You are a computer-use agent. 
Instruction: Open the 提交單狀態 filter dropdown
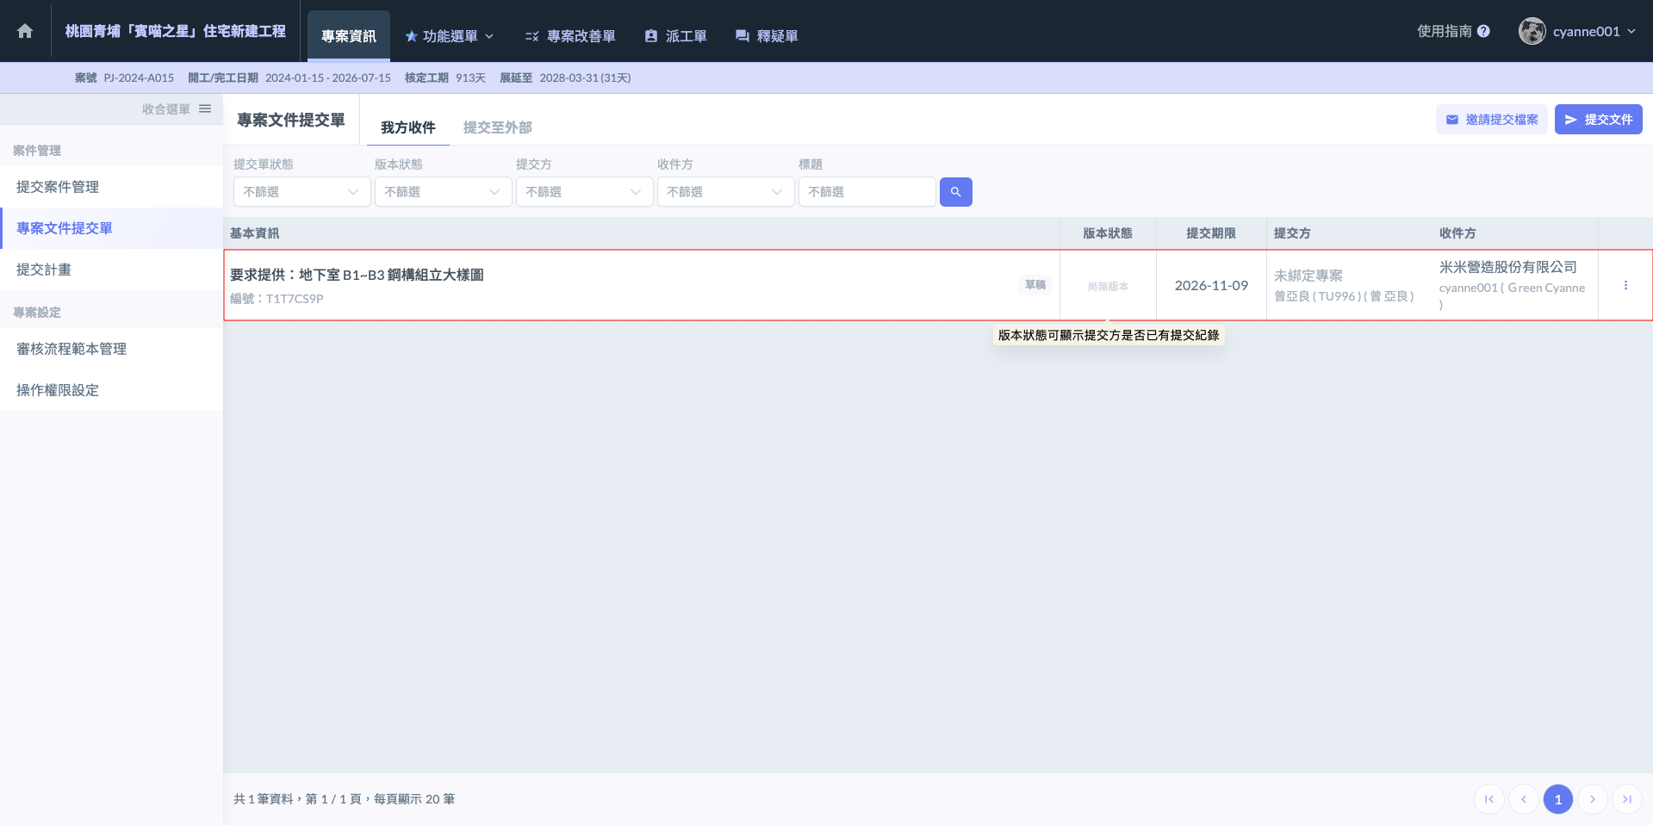click(302, 192)
